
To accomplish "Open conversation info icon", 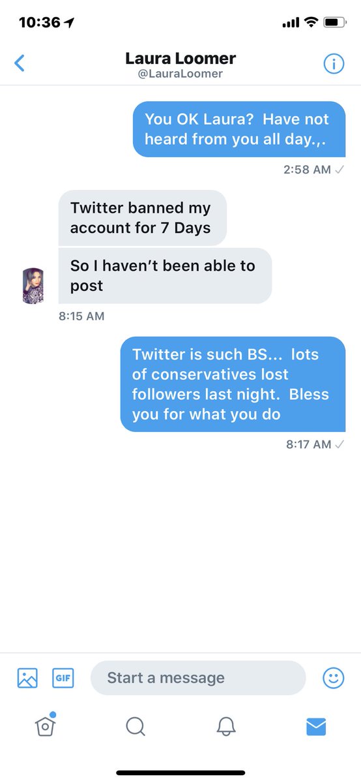I will [334, 63].
